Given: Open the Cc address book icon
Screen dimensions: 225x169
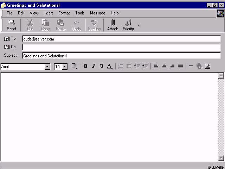Looking at the screenshot, I should coord(7,47).
